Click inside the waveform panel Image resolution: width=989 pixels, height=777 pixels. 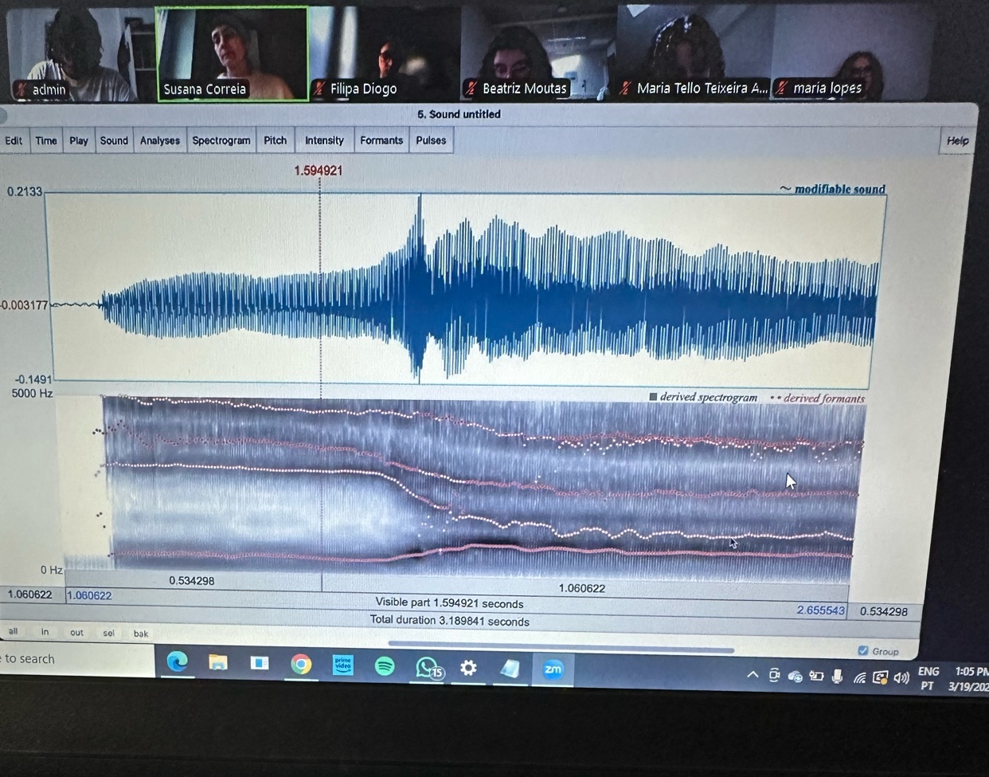coord(466,291)
